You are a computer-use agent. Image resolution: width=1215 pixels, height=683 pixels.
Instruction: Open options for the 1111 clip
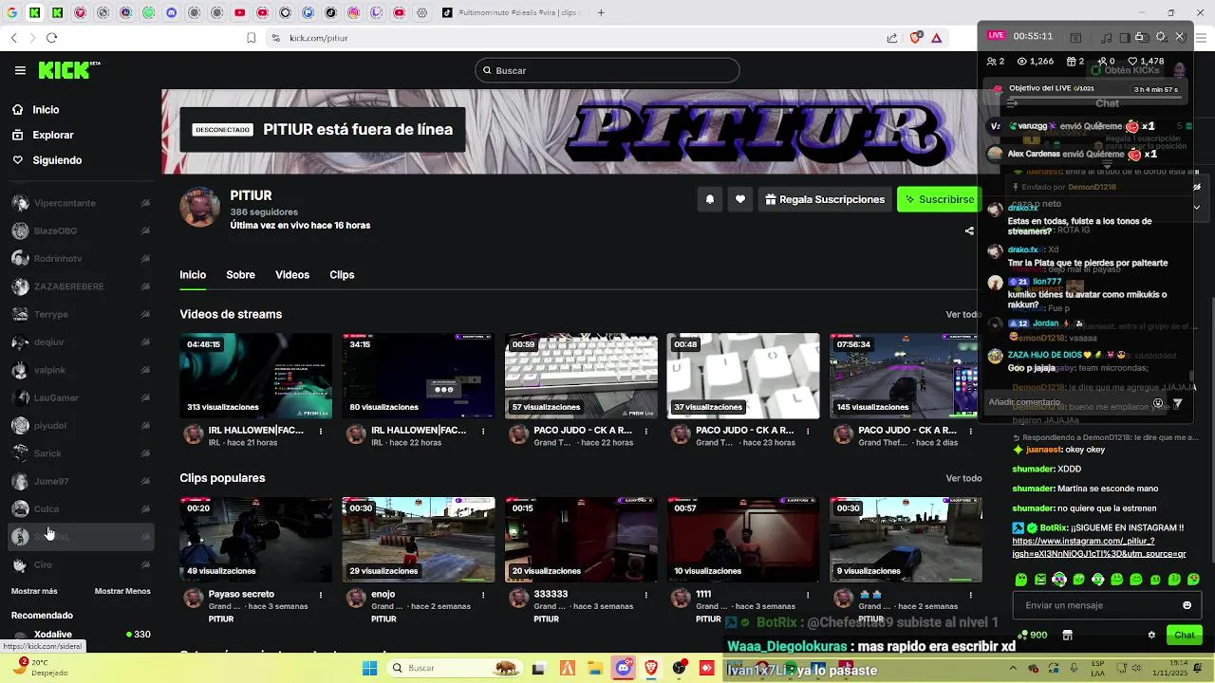(x=808, y=595)
